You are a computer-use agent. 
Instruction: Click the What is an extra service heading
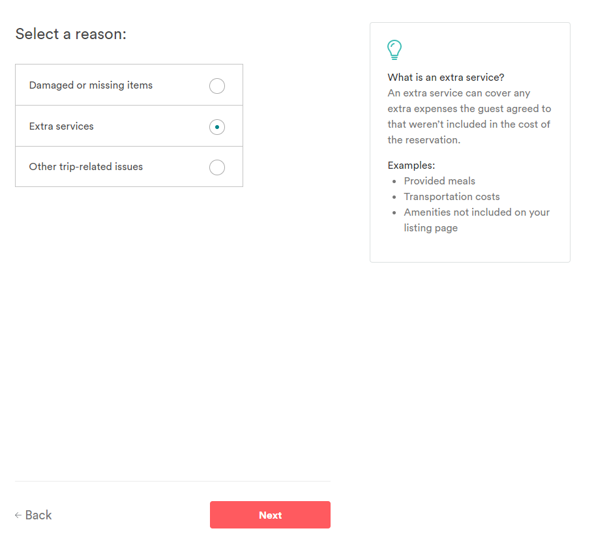pyautogui.click(x=446, y=78)
